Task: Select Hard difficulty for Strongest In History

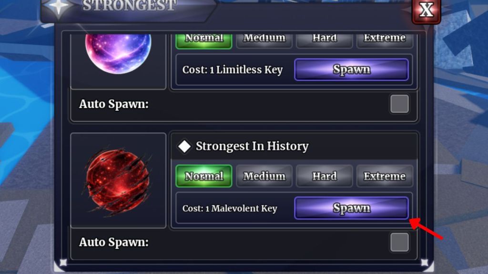Action: [x=324, y=176]
